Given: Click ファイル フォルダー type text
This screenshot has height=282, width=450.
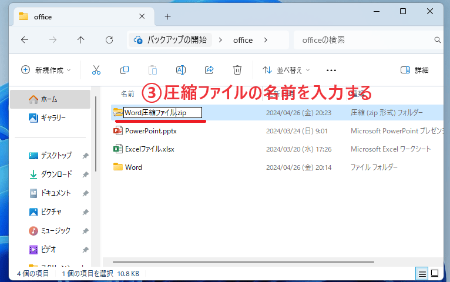Looking at the screenshot, I should [374, 167].
